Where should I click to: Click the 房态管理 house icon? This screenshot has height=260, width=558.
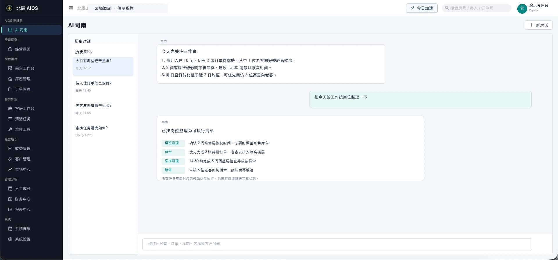click(10, 79)
